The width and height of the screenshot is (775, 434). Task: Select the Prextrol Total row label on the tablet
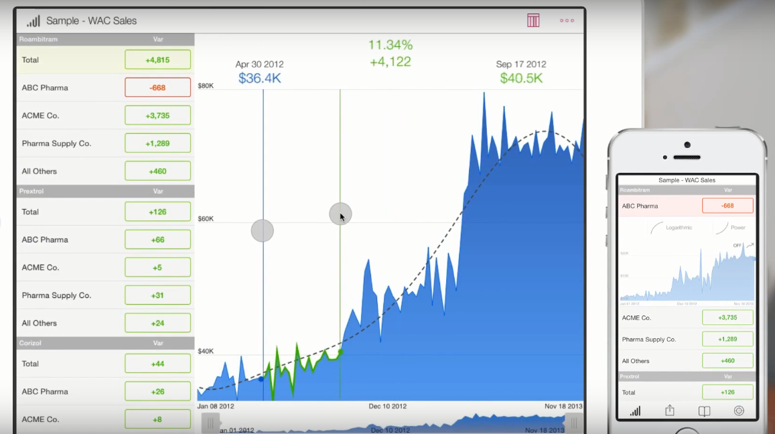click(30, 212)
